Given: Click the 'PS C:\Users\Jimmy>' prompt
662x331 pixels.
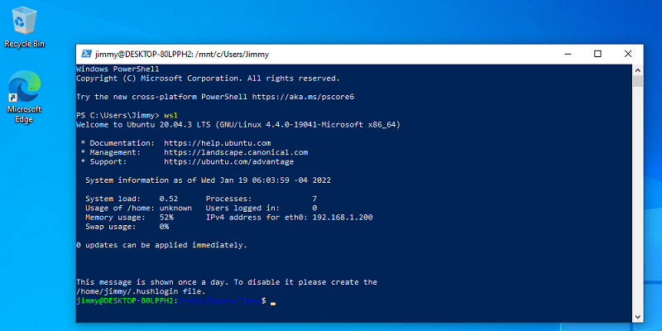Looking at the screenshot, I should [118, 115].
